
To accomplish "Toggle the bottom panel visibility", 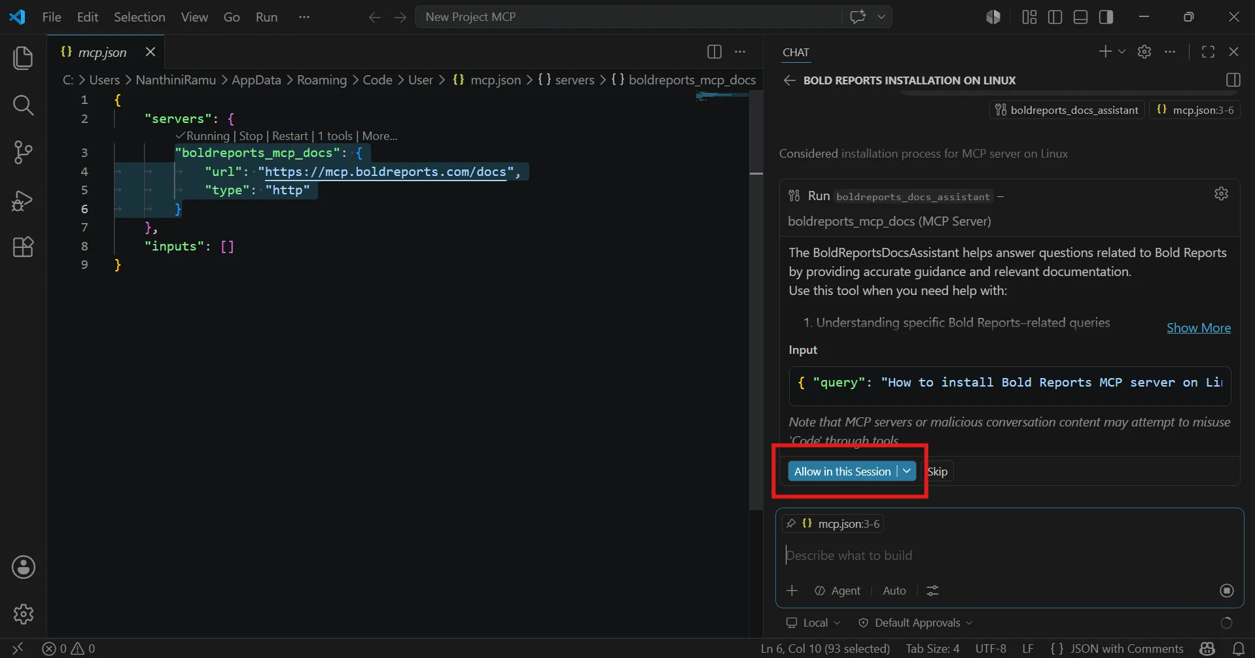I will pos(1081,17).
